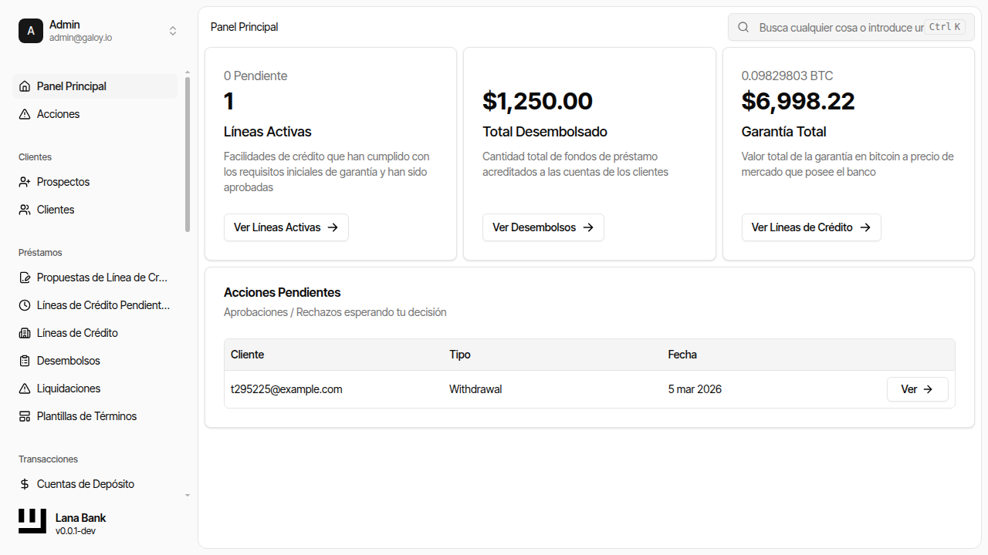Click the Cuentas de Depósito dollar icon
Image resolution: width=988 pixels, height=555 pixels.
[x=25, y=484]
